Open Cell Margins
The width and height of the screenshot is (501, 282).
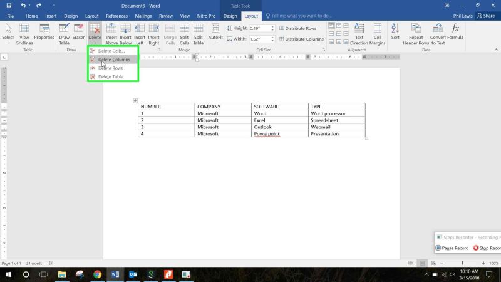pos(378,34)
